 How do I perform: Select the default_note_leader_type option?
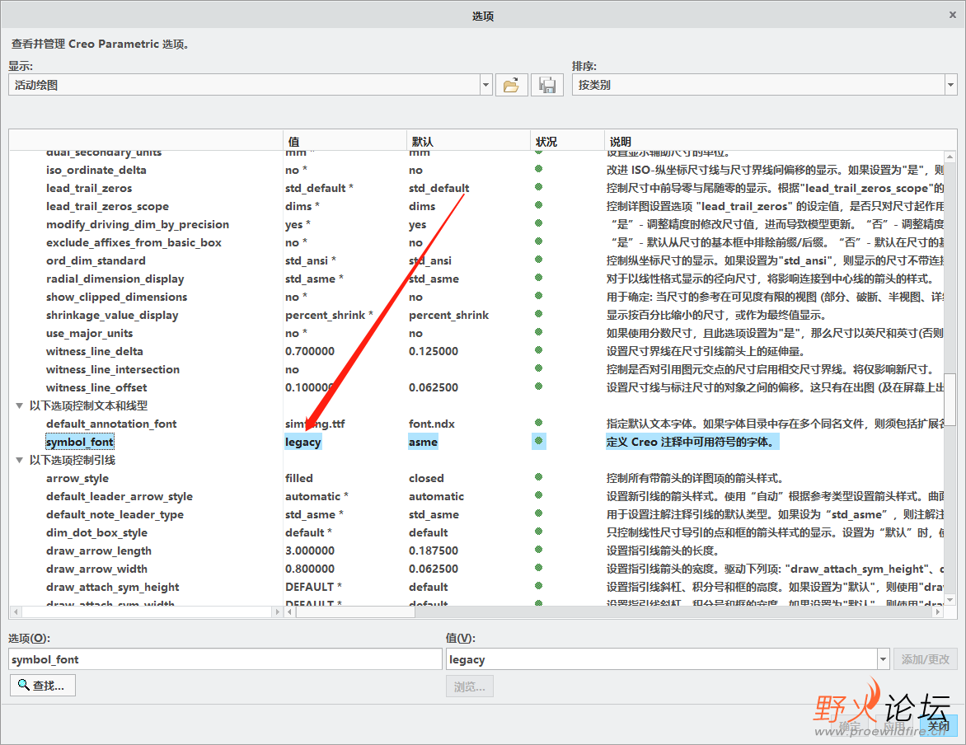(x=115, y=514)
